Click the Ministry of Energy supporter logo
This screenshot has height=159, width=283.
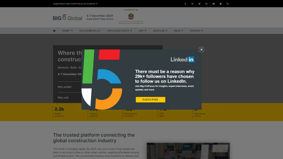click(131, 18)
